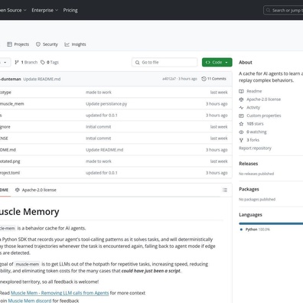303x303 pixels.
Task: View the 3 forks link
Action: click(x=252, y=140)
